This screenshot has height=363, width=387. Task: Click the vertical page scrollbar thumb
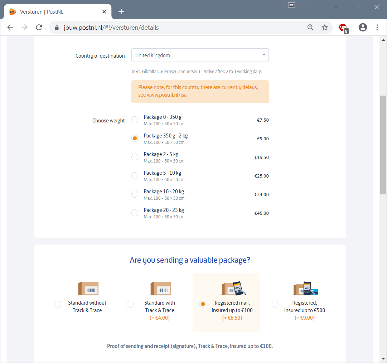point(383,145)
